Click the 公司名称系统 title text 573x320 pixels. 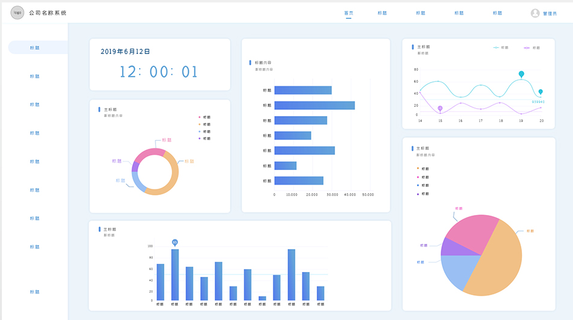pyautogui.click(x=48, y=13)
